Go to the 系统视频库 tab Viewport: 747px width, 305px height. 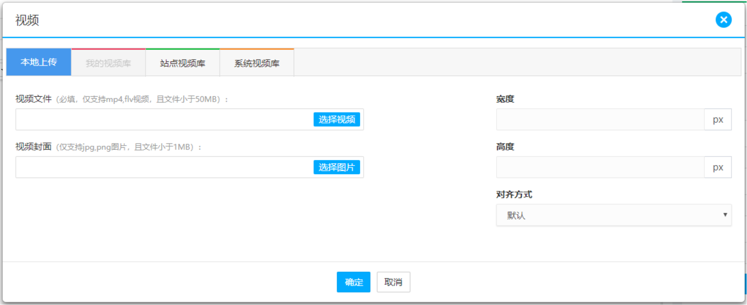[256, 63]
